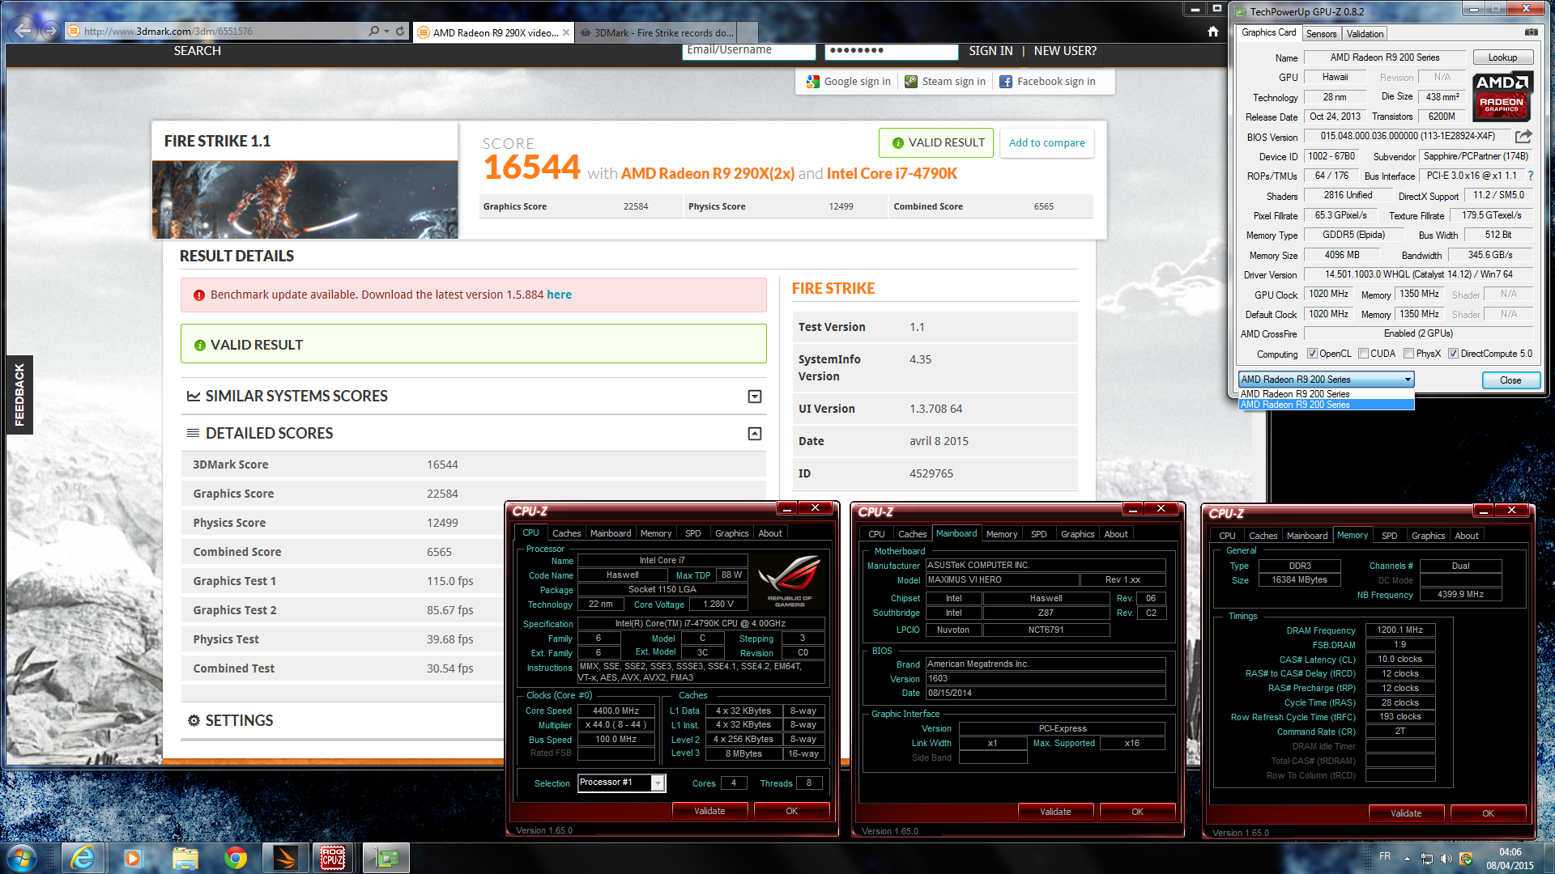The width and height of the screenshot is (1555, 874).
Task: Toggle the PhysX checkbox
Action: pos(1409,354)
